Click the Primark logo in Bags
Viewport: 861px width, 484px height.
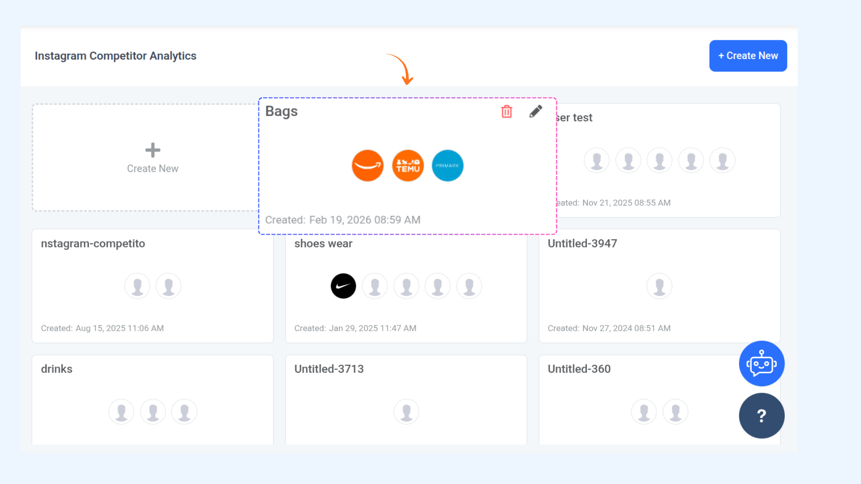(447, 165)
